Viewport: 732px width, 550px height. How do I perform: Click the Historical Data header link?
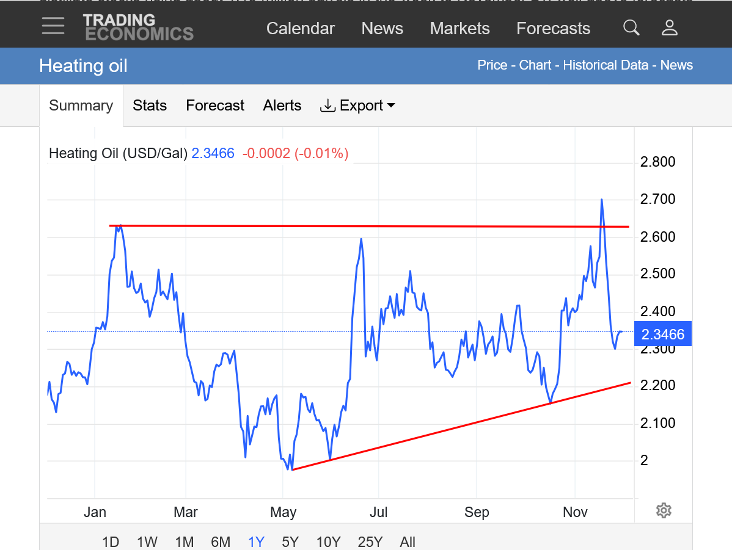pos(606,65)
